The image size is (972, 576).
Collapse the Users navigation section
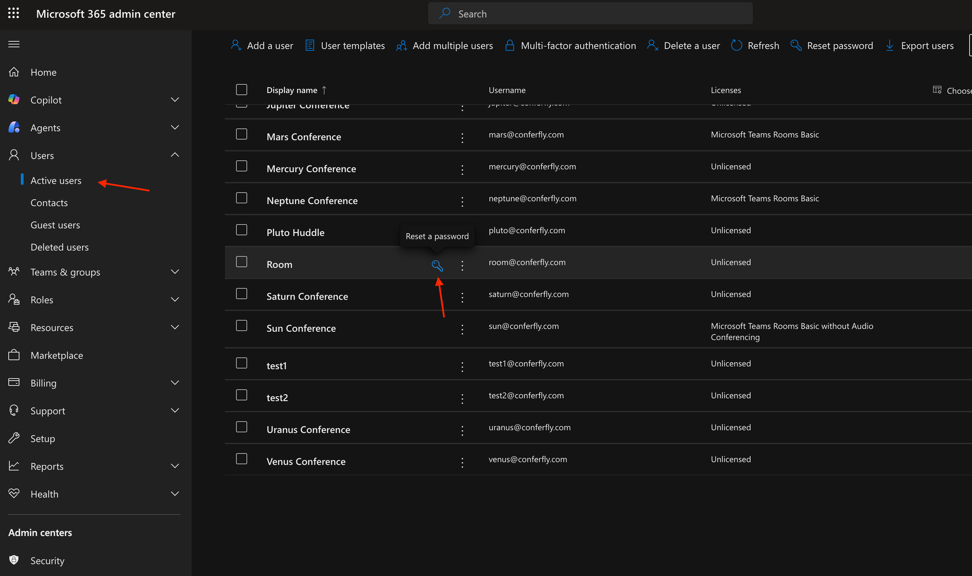pos(175,155)
